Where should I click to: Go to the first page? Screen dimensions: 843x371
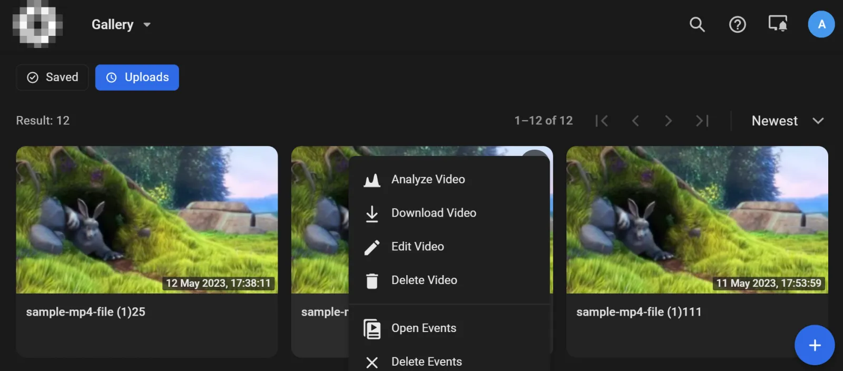602,121
